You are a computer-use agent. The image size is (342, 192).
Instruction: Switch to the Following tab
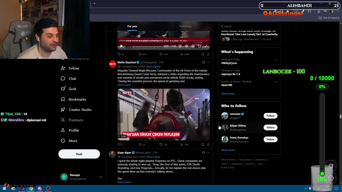[x=185, y=26]
